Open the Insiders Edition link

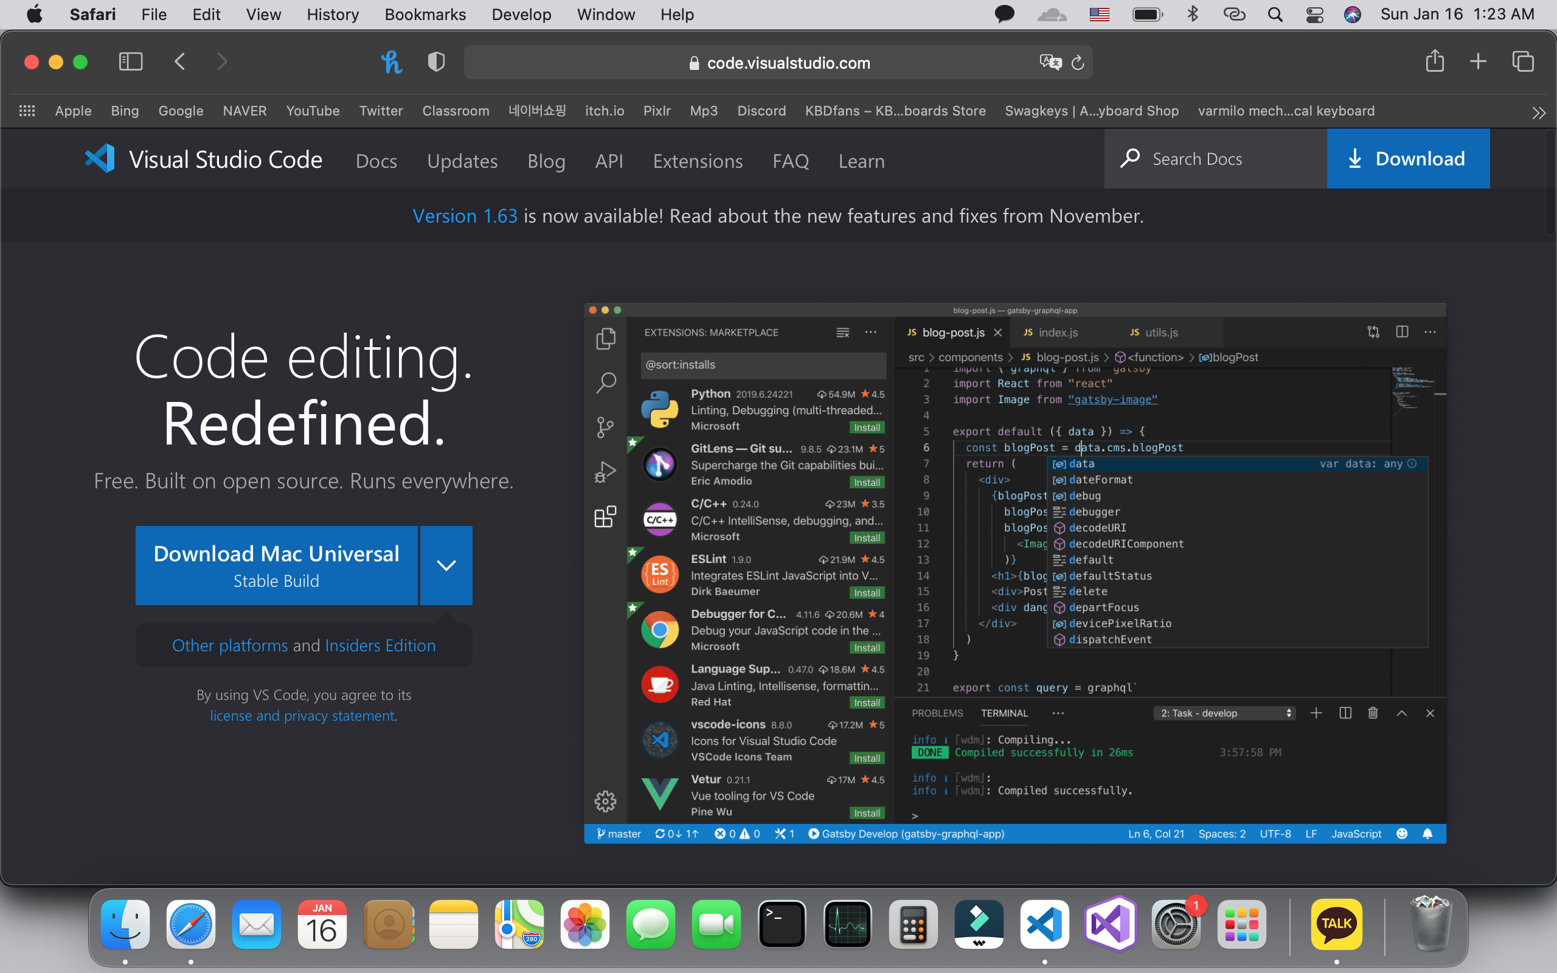380,645
